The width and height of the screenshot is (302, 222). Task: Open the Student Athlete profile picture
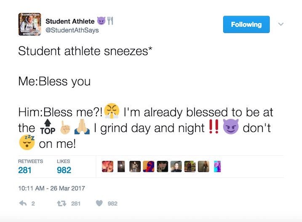[29, 24]
